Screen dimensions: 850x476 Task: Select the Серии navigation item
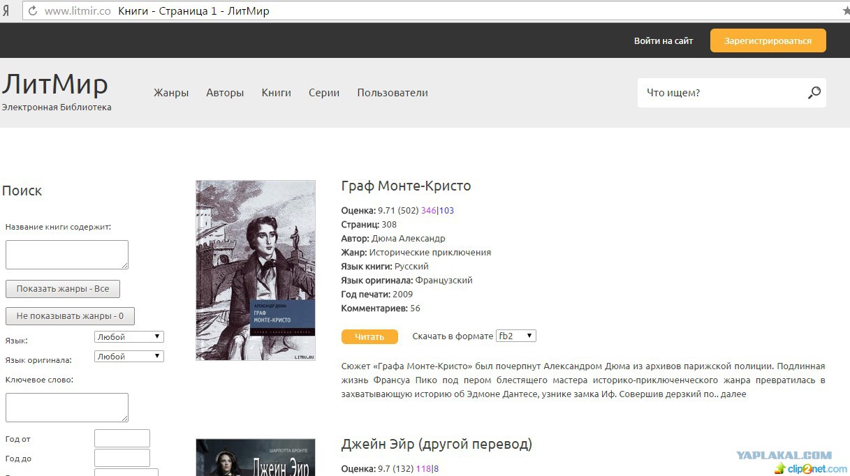(x=324, y=93)
